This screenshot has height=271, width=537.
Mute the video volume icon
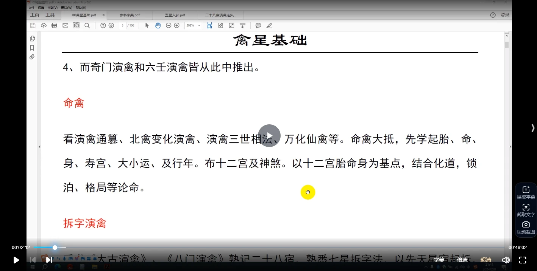click(506, 260)
